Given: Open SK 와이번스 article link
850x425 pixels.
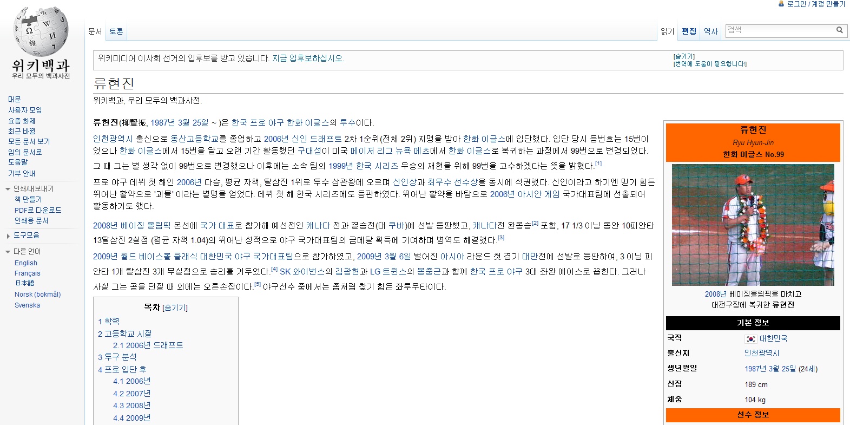Looking at the screenshot, I should [x=302, y=272].
